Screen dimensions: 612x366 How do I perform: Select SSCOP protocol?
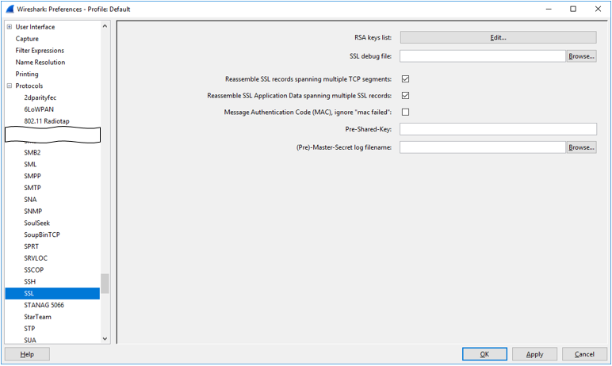tap(33, 269)
